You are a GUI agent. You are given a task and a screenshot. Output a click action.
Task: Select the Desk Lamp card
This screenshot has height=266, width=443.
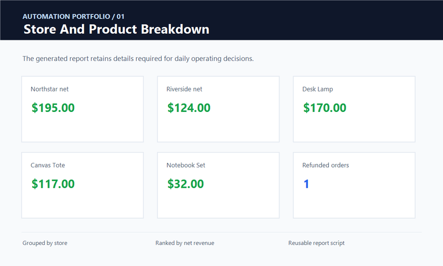point(354,109)
